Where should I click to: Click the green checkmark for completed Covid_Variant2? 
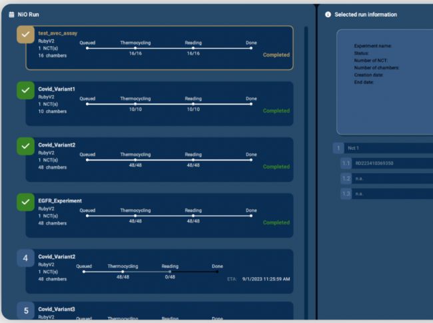coord(25,146)
